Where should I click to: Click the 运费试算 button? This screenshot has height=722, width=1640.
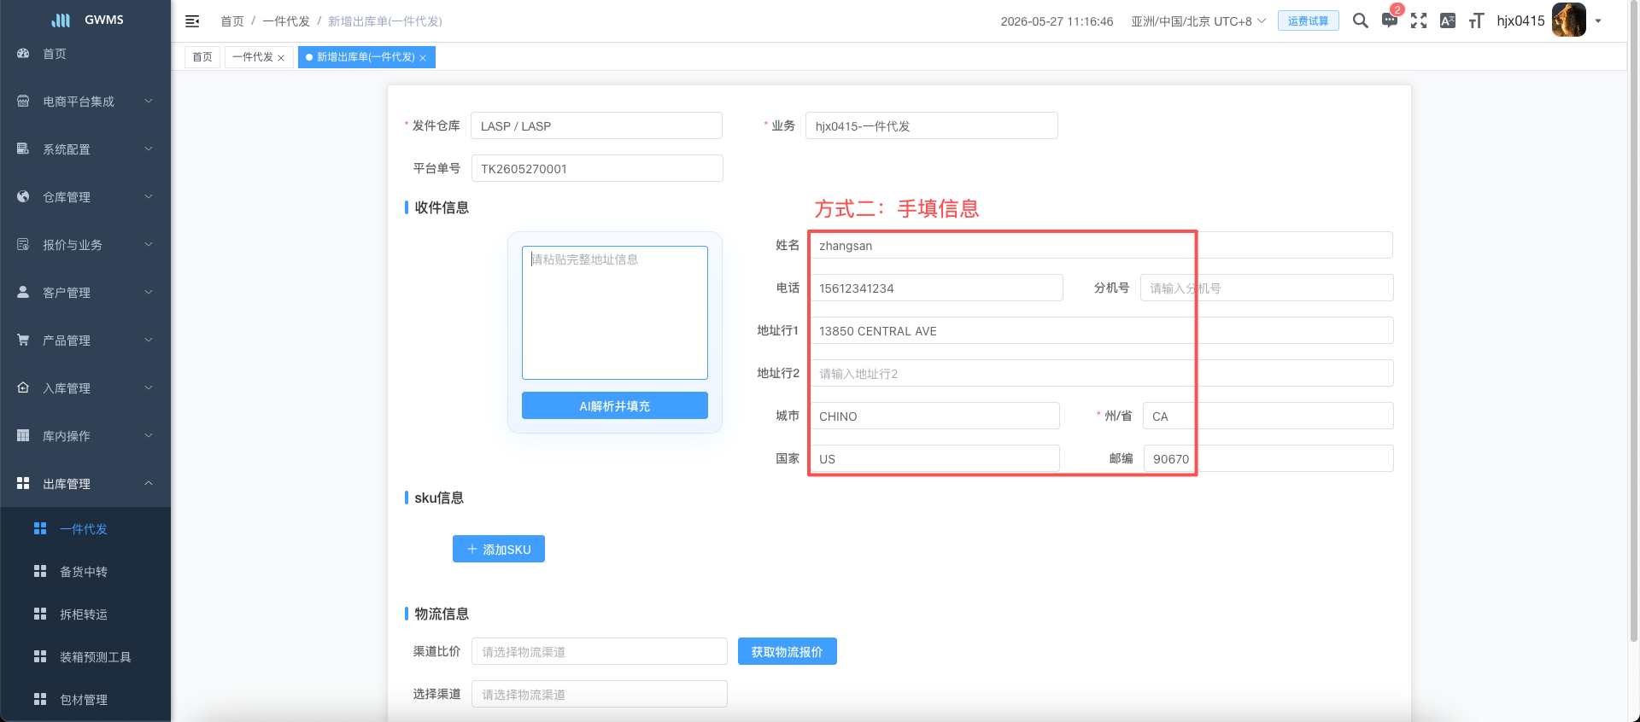[1309, 20]
